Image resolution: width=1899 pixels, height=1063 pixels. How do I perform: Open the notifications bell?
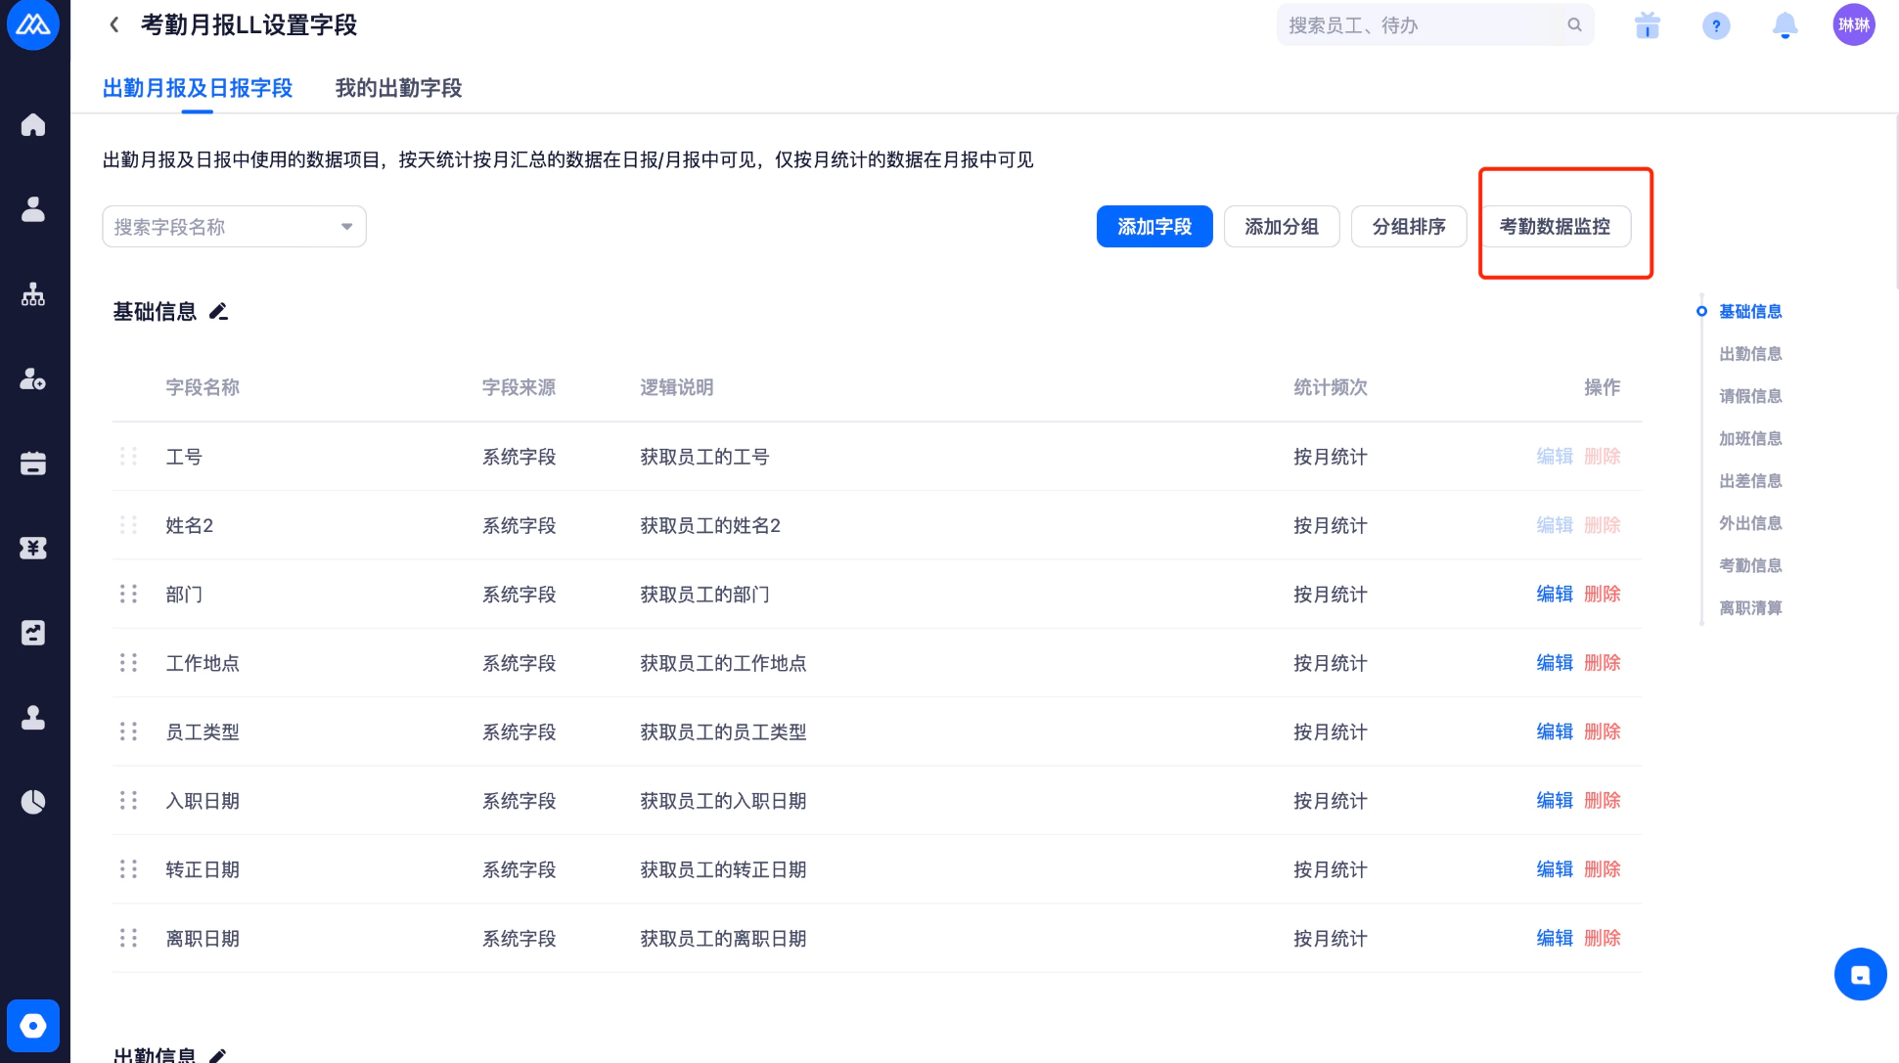pos(1786,24)
